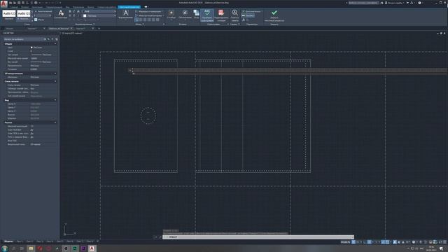The height and width of the screenshot is (252, 448).
Task: Toggle the Ruler option in Options panel
Action: coord(248,15)
